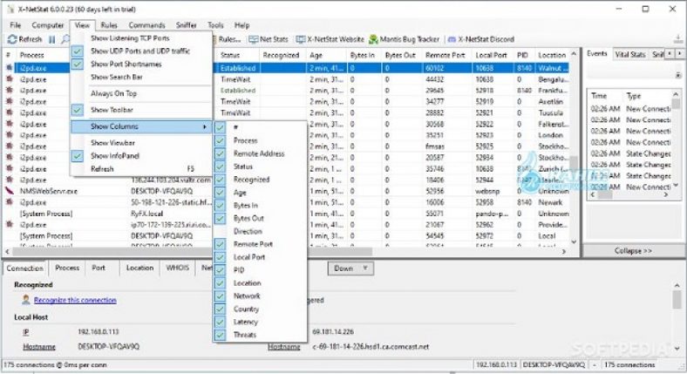
Task: Open the Events side tab
Action: [x=596, y=53]
